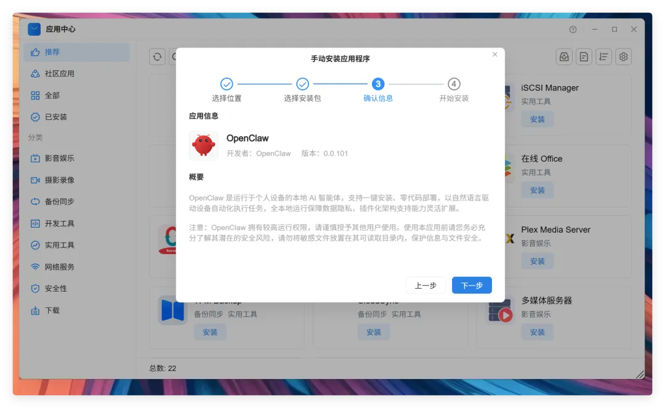Install Plex Media Server

[538, 261]
